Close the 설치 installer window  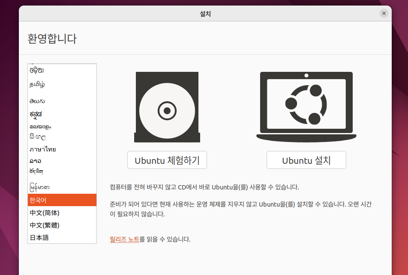384,13
